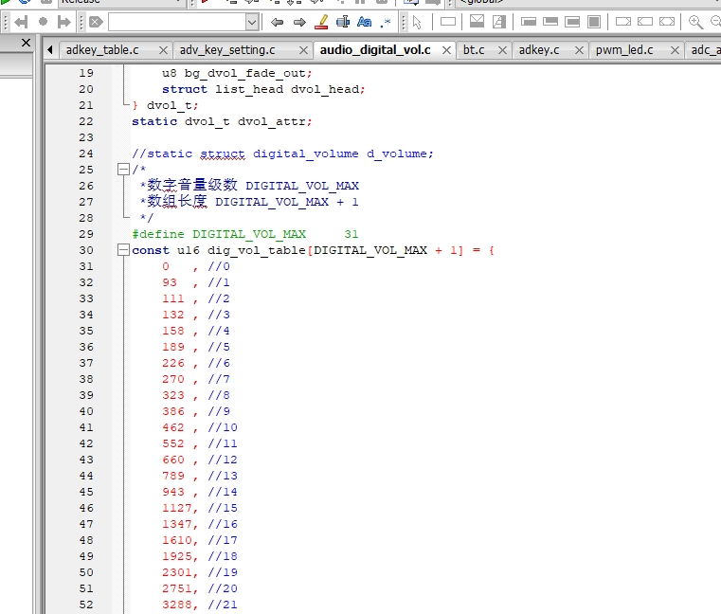Collapse dig_vol_table array fold at line 30
Screen dimensions: 721x614
pos(123,250)
